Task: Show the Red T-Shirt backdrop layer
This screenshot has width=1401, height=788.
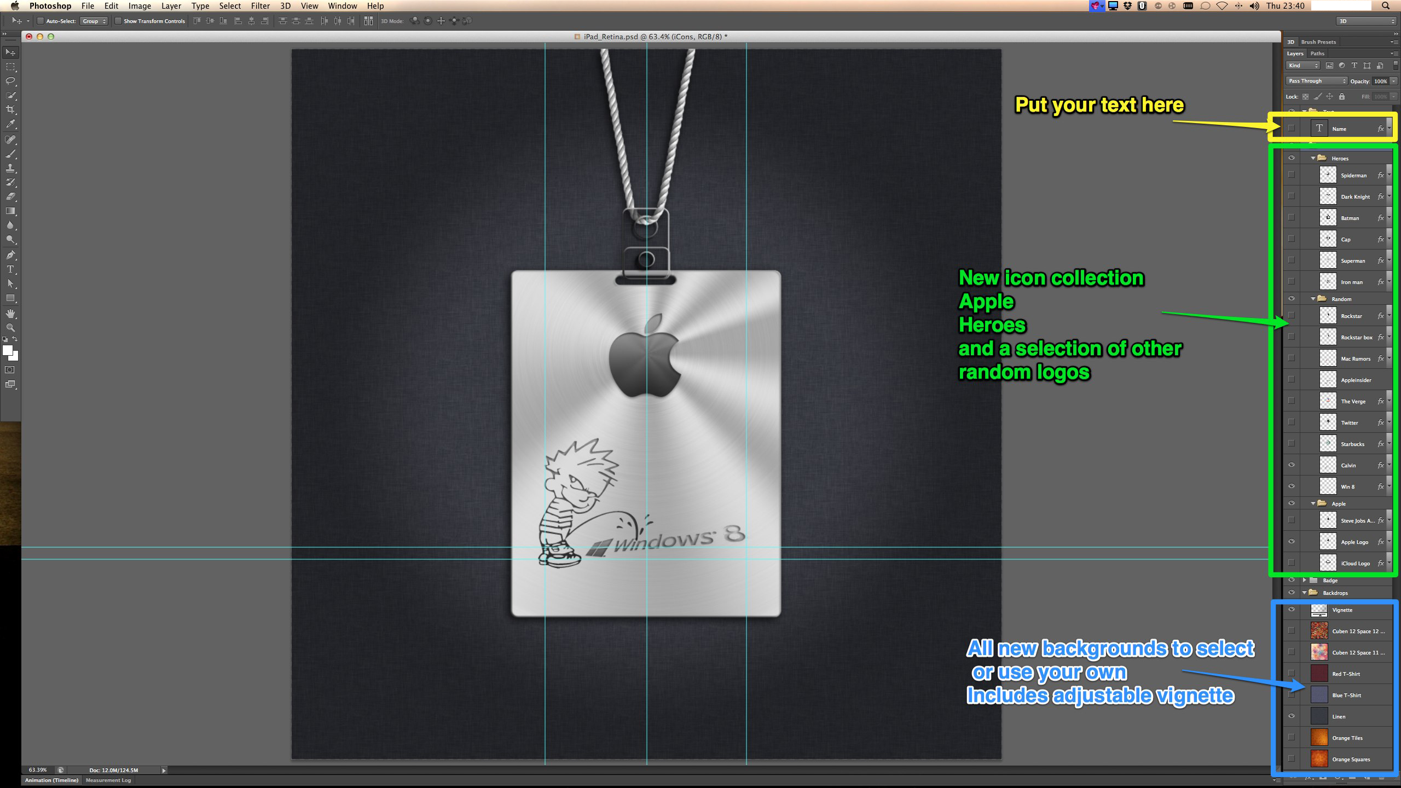Action: click(x=1292, y=674)
